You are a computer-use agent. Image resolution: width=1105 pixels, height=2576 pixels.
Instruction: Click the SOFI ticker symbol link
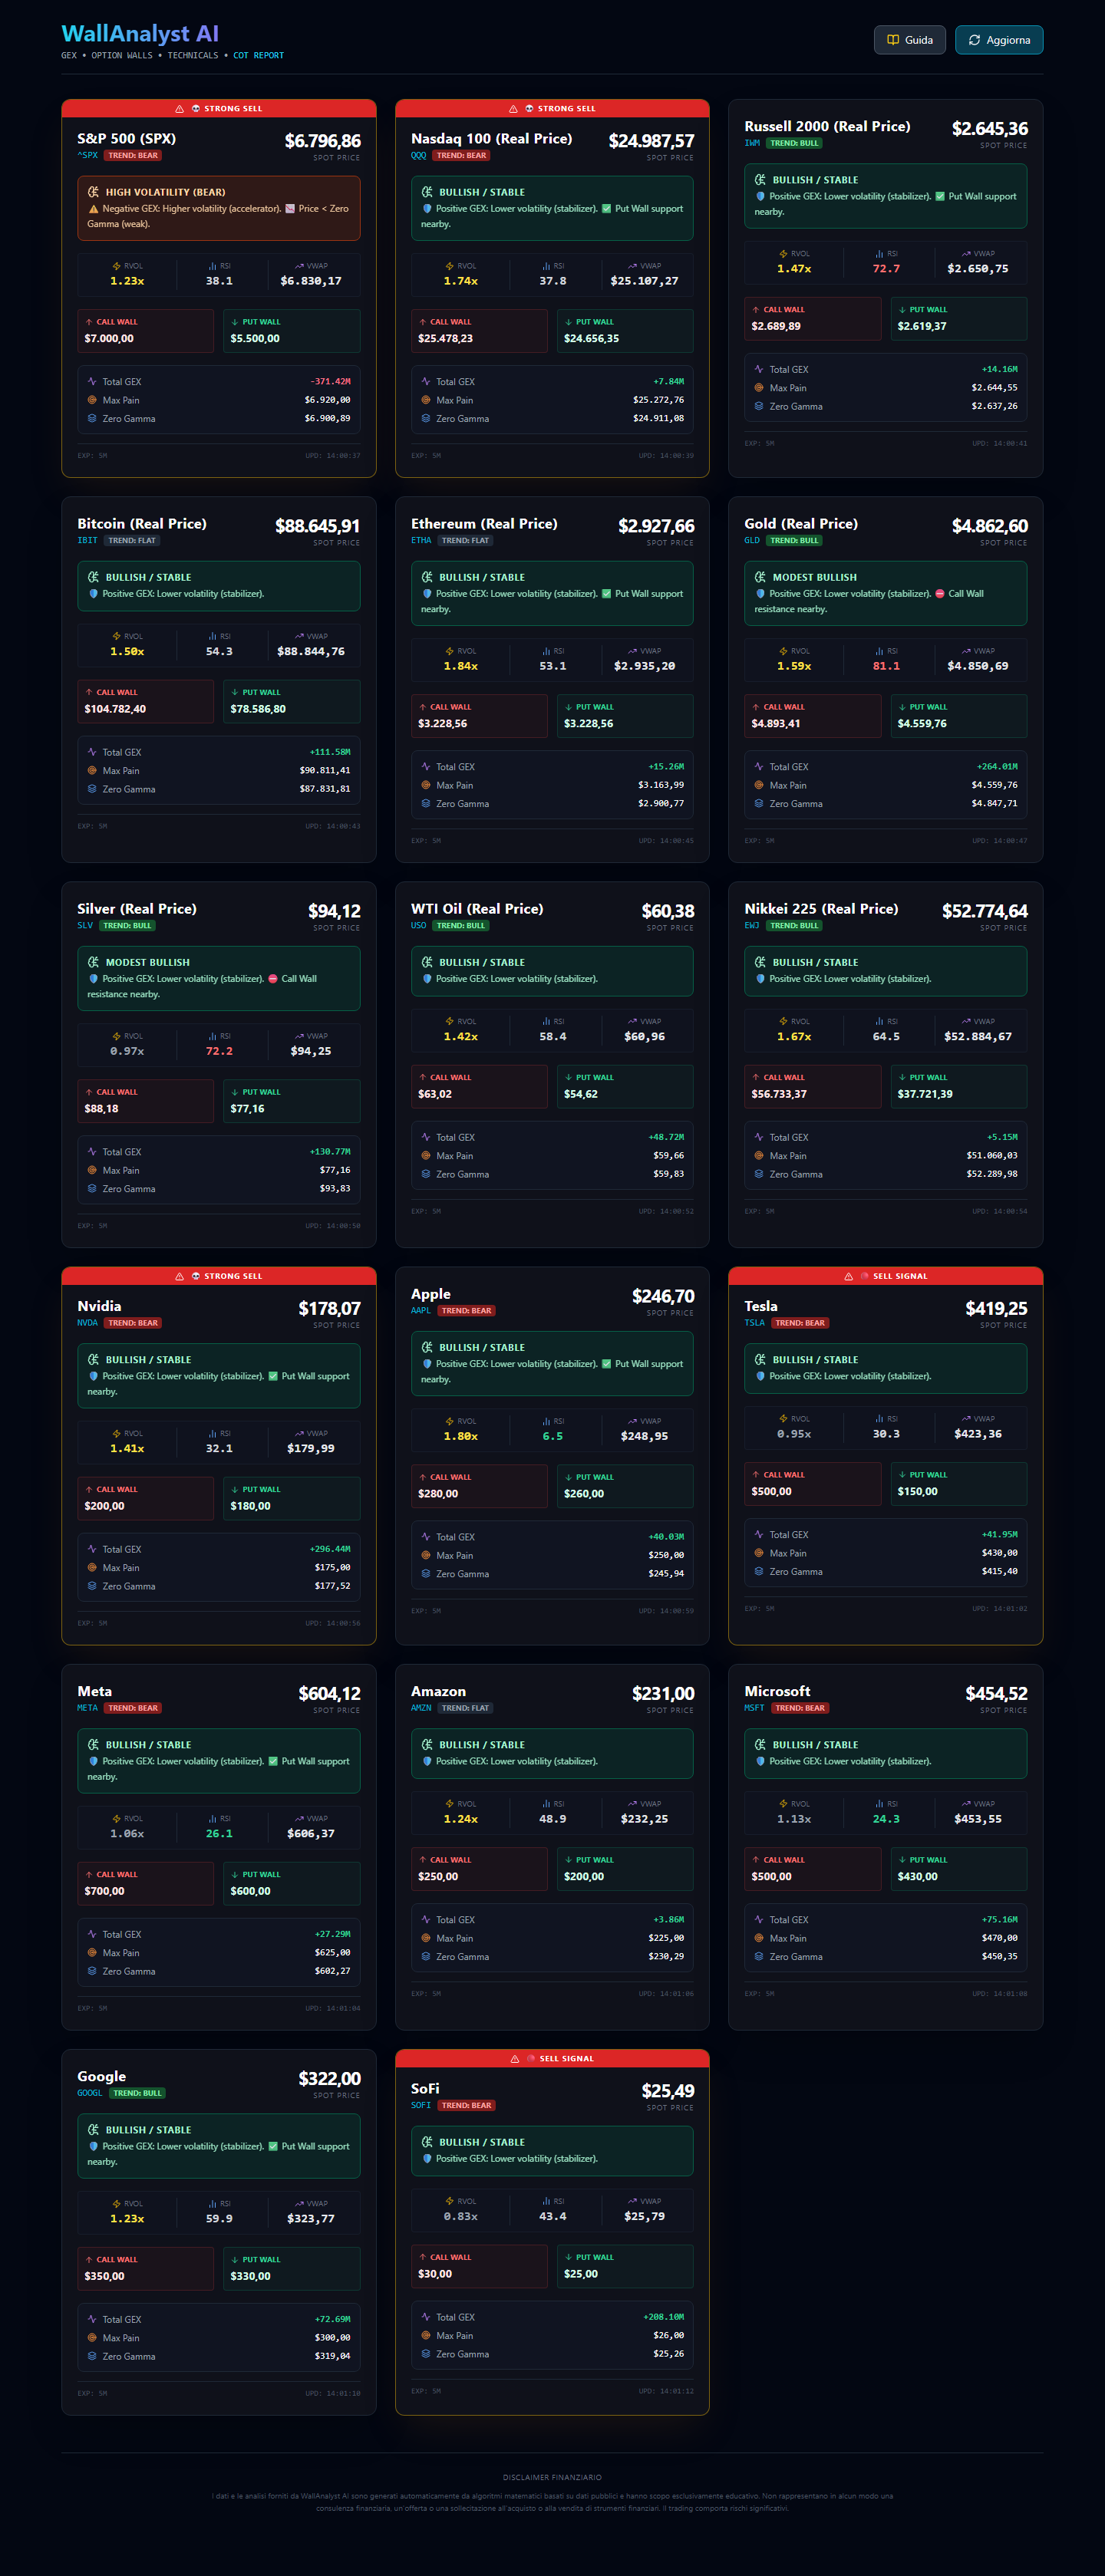click(421, 2105)
